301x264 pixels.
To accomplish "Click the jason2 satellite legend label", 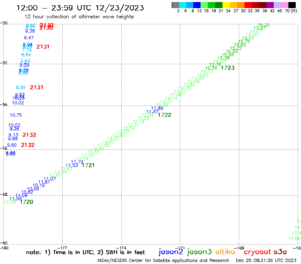I will pyautogui.click(x=171, y=252).
